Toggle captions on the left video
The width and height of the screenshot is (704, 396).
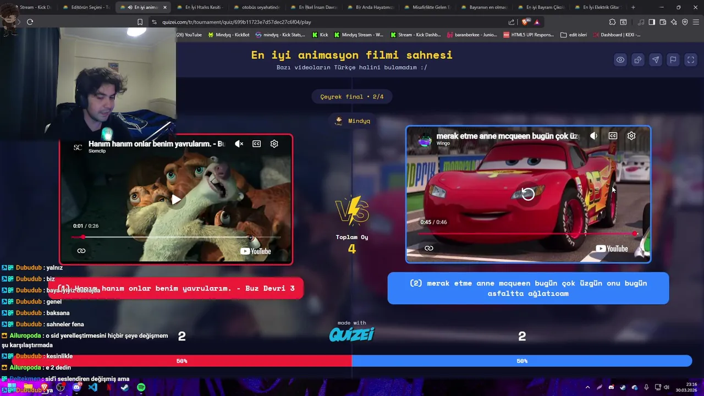[x=256, y=144]
